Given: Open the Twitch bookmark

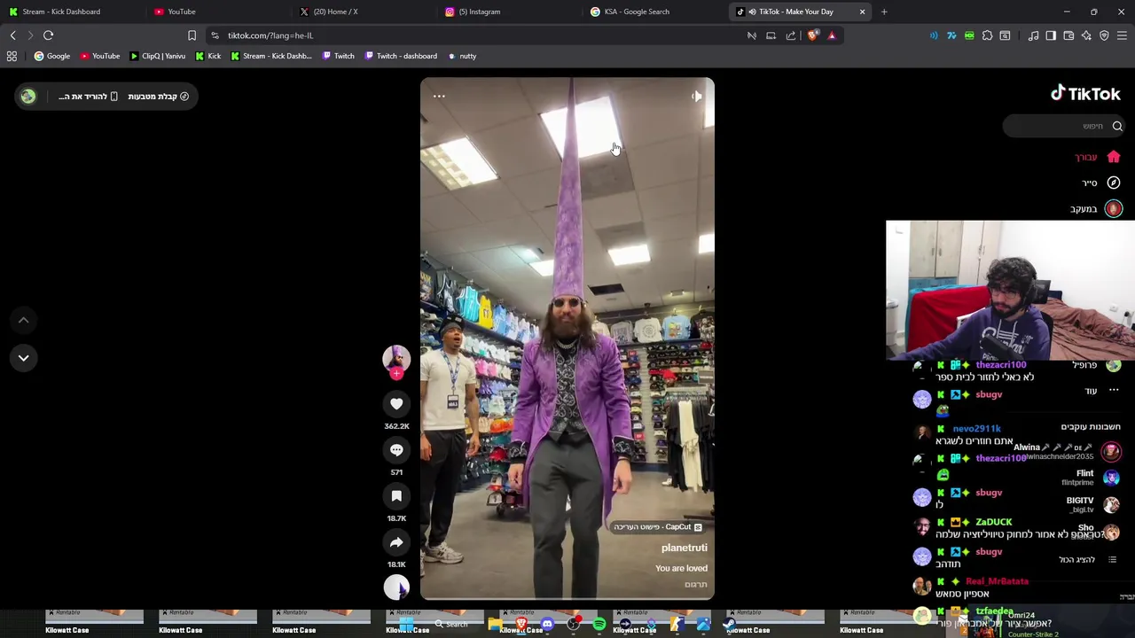Looking at the screenshot, I should pyautogui.click(x=338, y=56).
